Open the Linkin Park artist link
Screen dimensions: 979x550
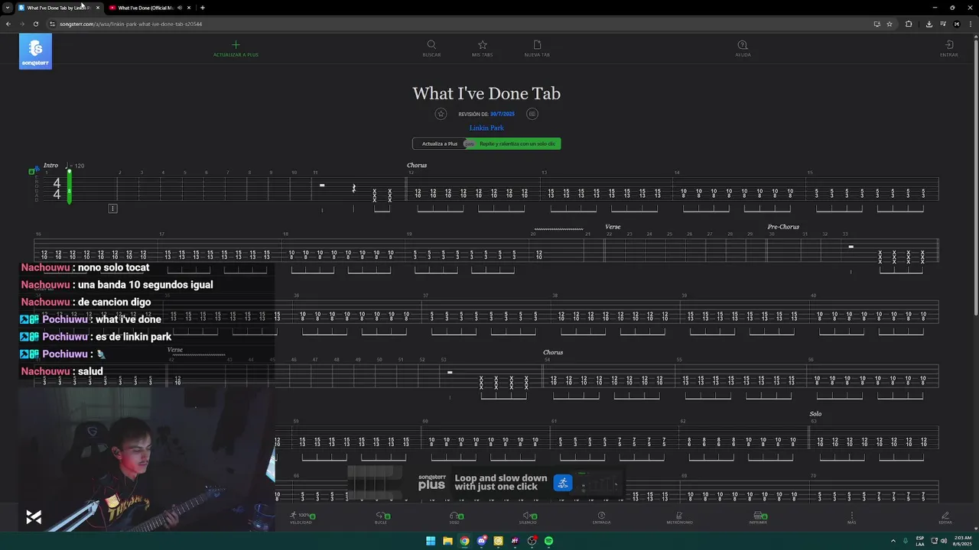[x=486, y=128]
